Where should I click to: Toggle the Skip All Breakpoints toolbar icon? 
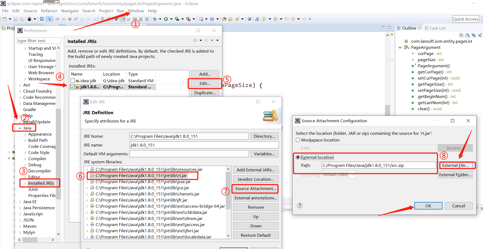point(49,19)
